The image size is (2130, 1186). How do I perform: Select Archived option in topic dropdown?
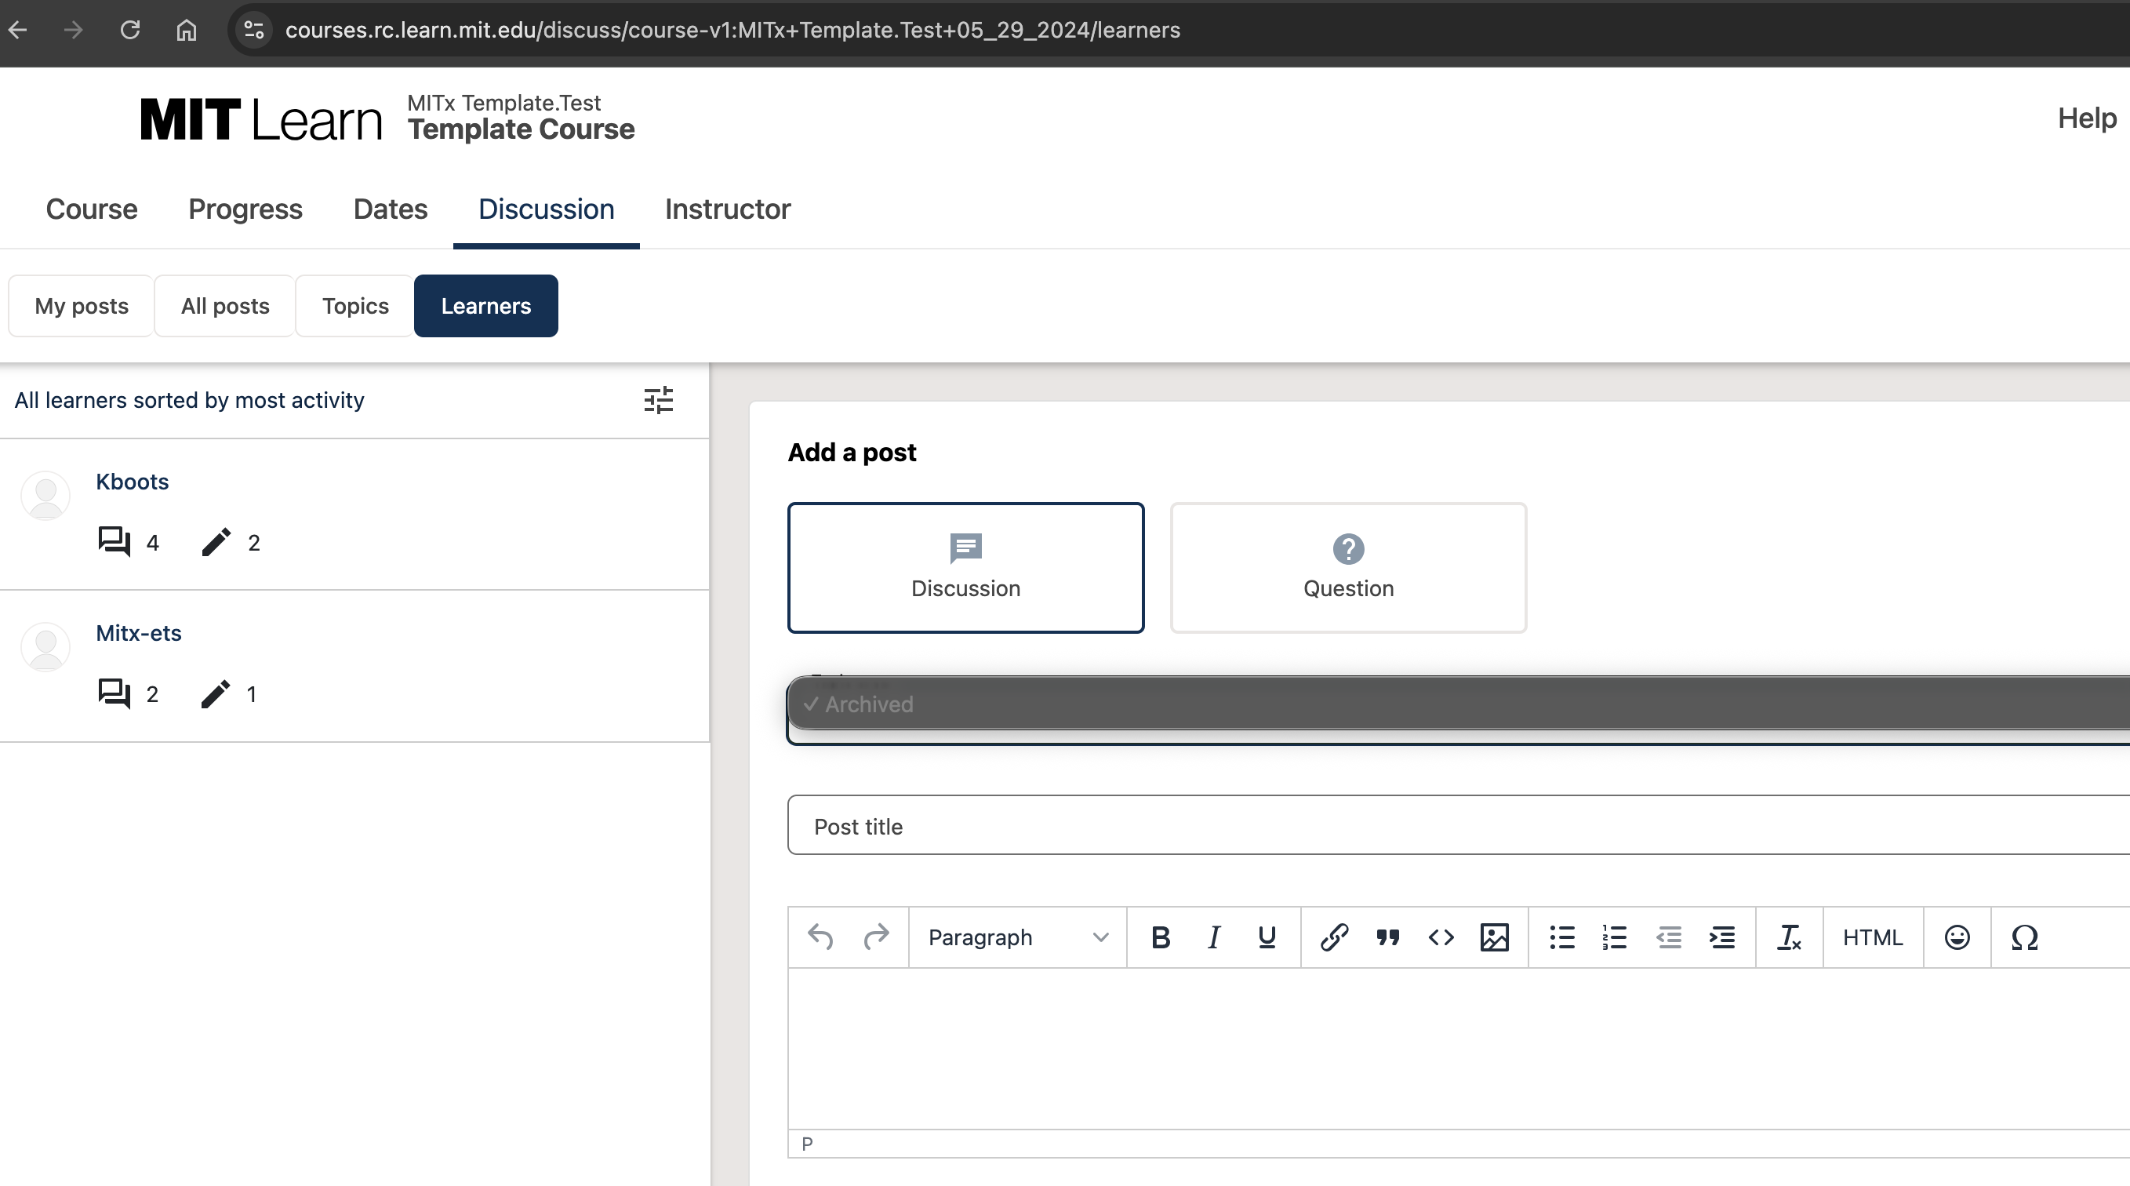(868, 704)
